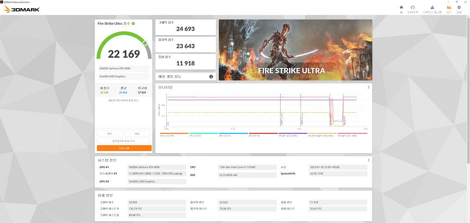Open Options via the gear icon
Viewport: 470px width, 223px height.
[x=459, y=9]
